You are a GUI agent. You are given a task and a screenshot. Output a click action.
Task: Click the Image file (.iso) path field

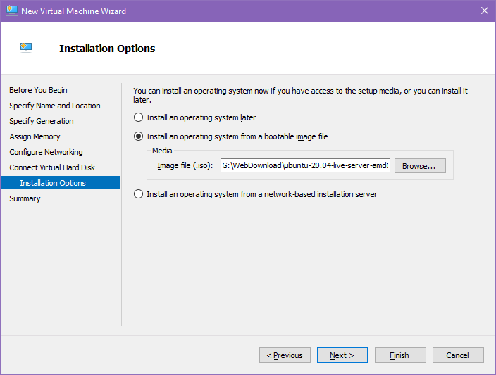pos(305,165)
